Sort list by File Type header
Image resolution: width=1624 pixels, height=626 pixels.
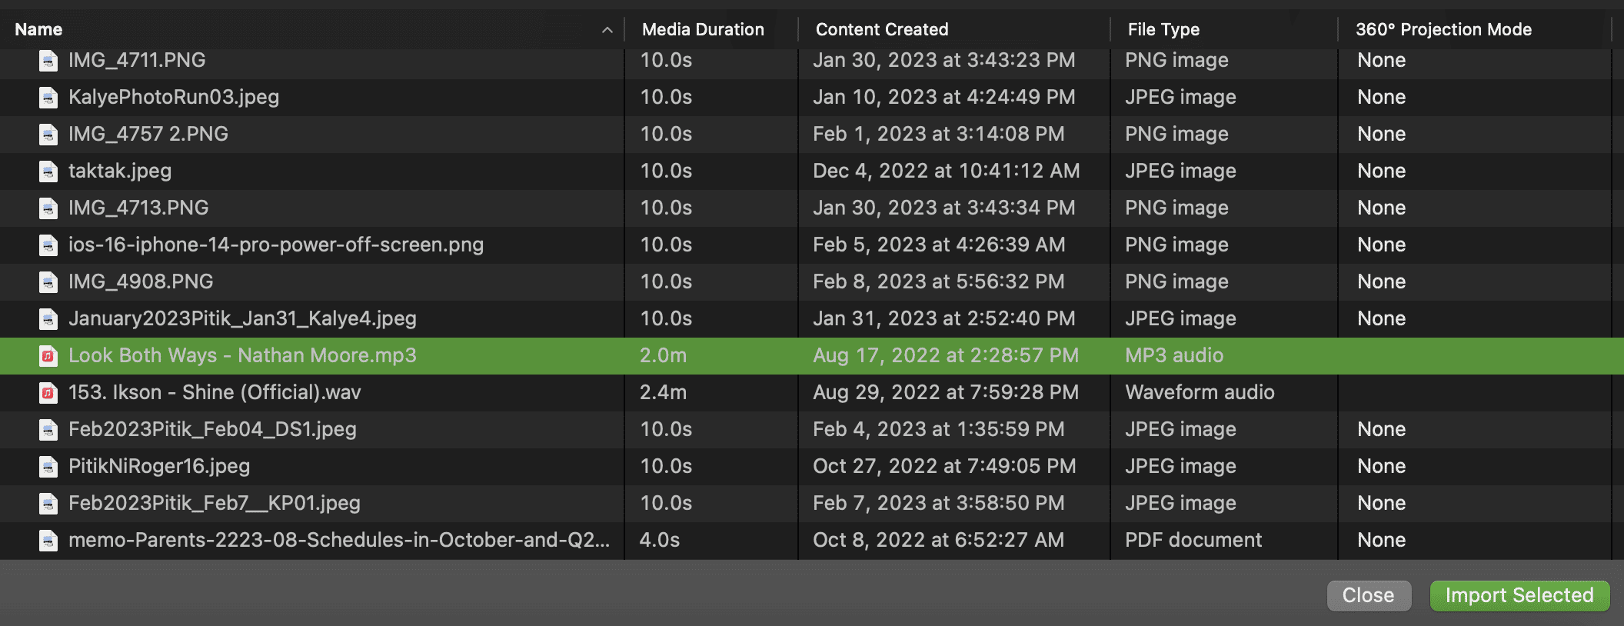(x=1163, y=30)
